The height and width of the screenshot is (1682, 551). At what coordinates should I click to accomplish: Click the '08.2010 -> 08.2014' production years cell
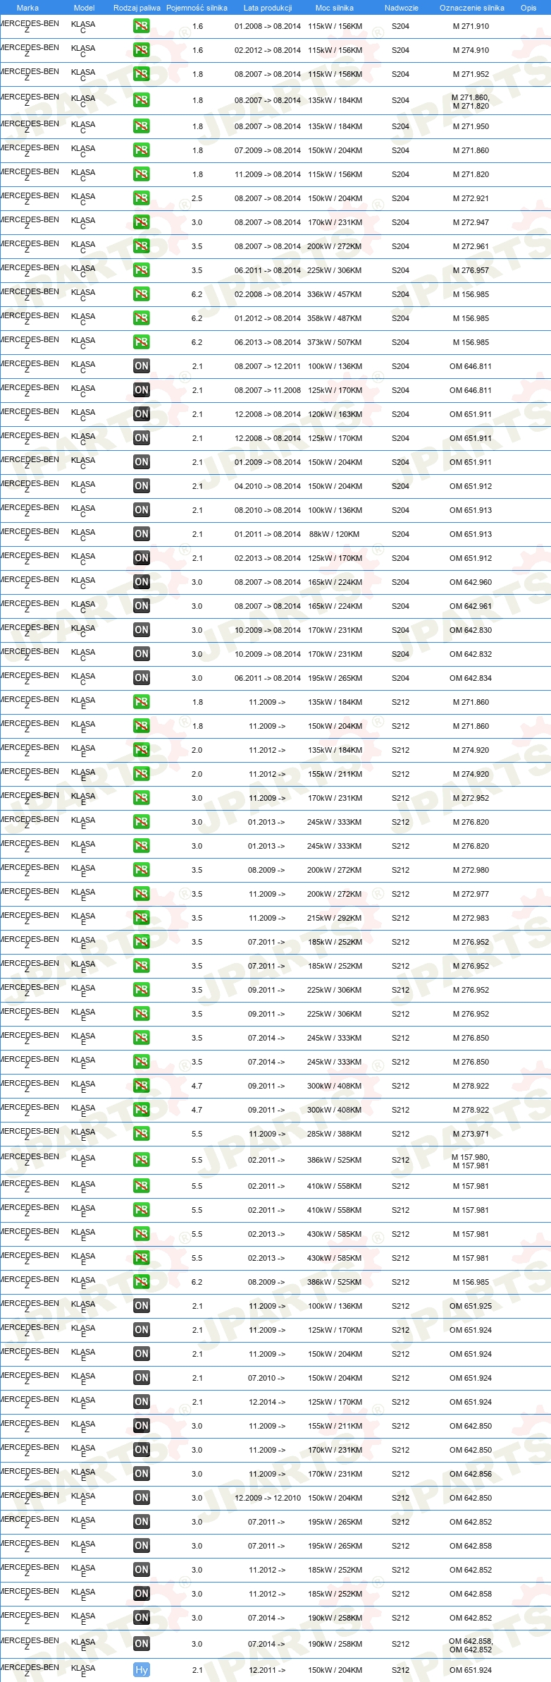[267, 510]
